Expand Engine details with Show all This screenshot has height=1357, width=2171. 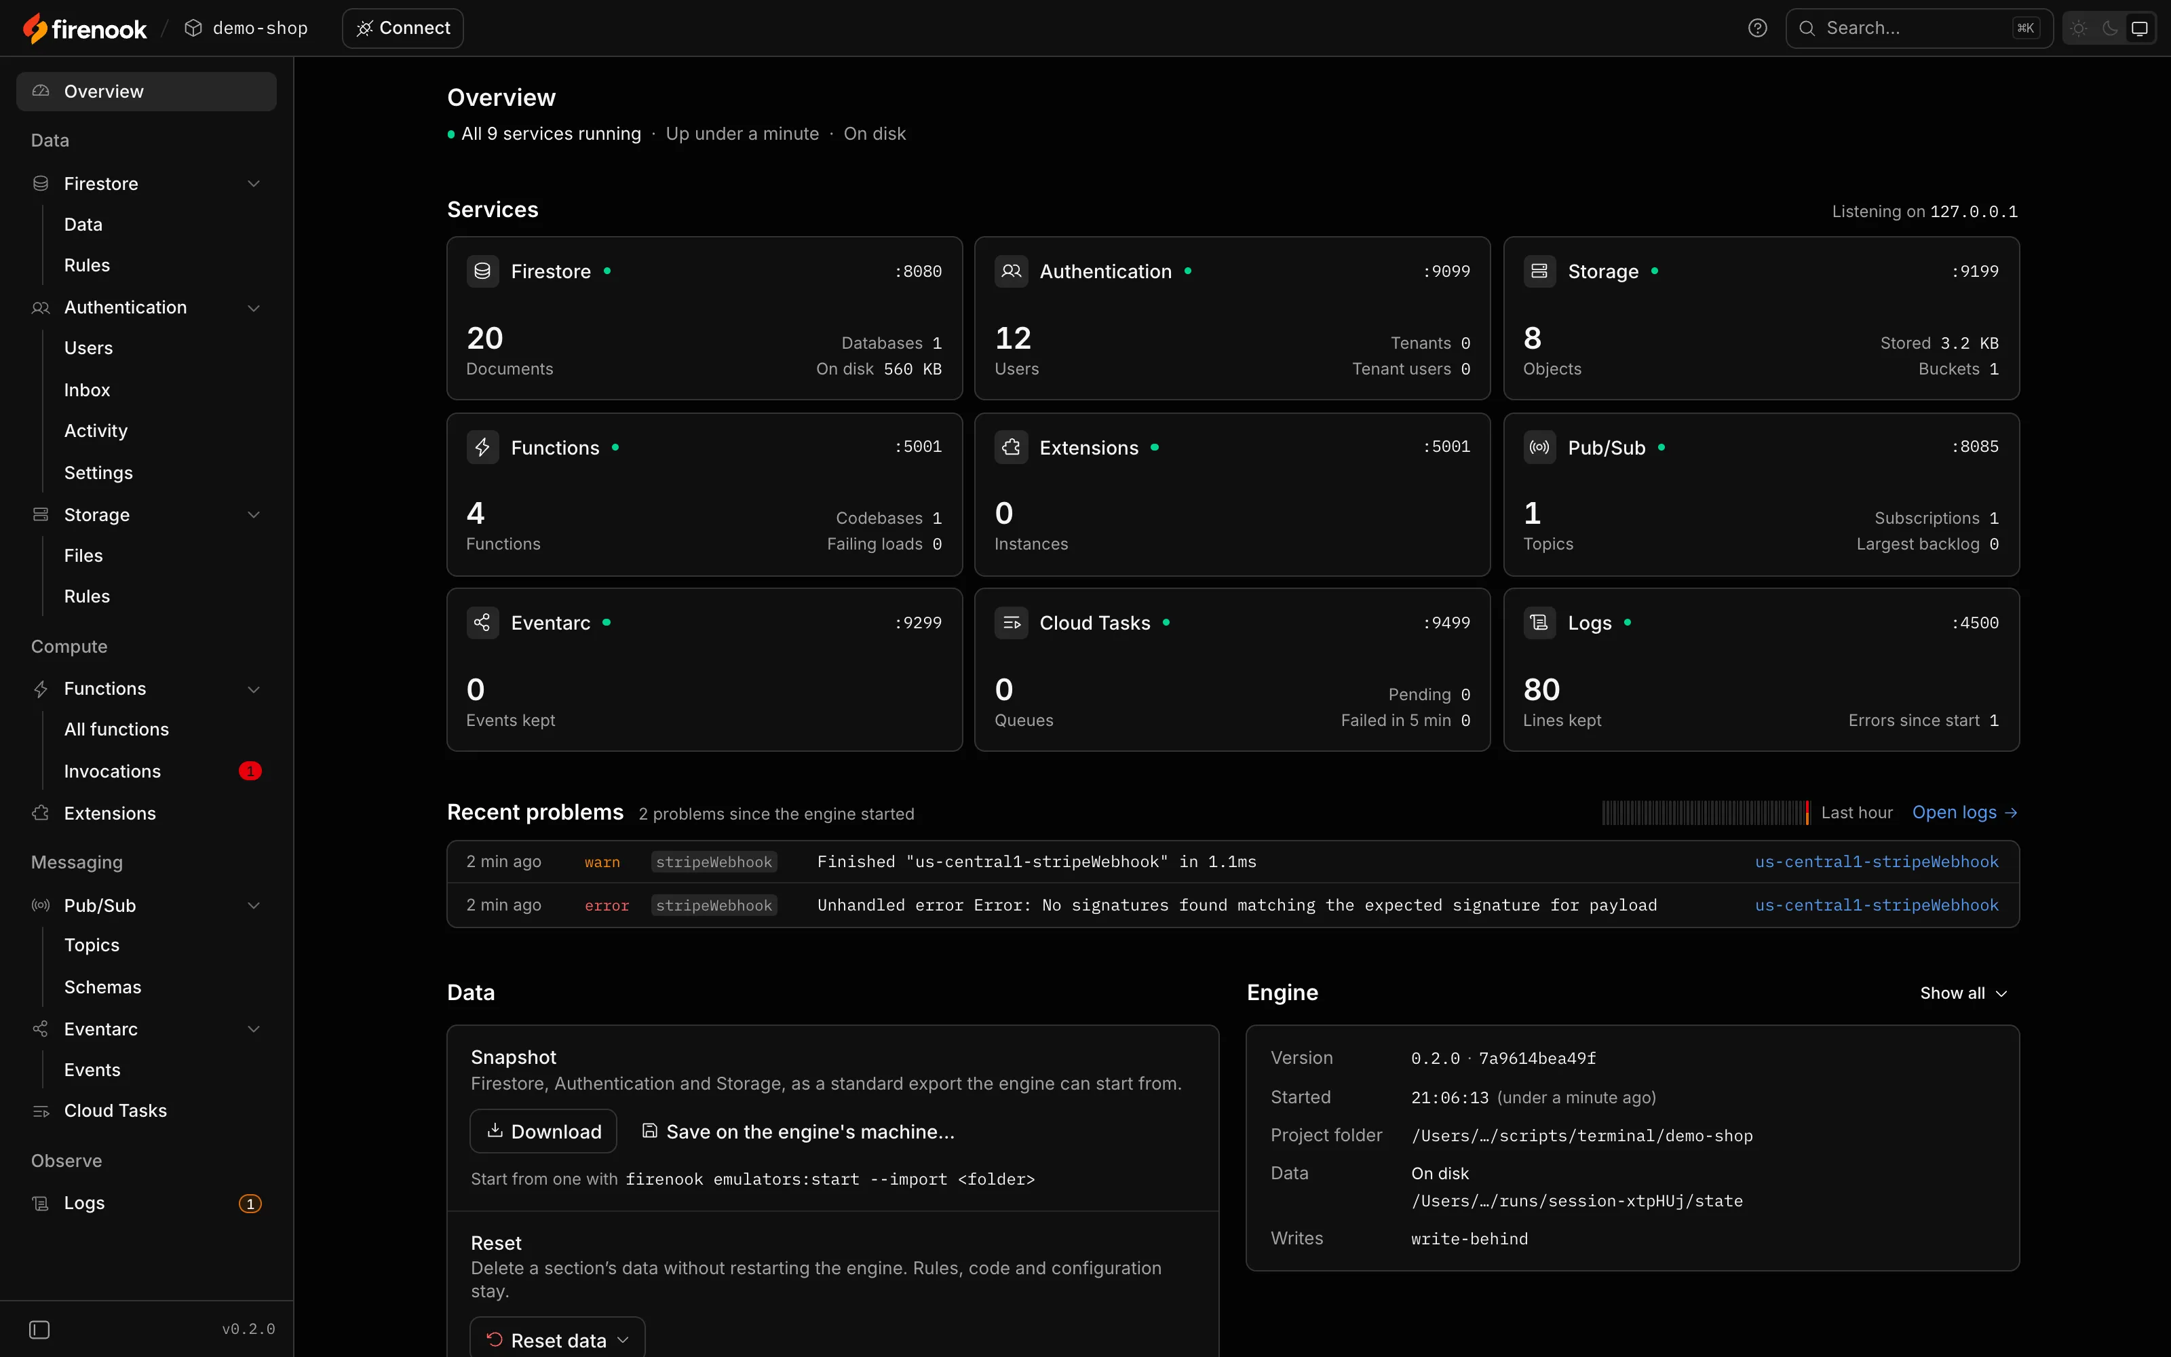point(1963,993)
